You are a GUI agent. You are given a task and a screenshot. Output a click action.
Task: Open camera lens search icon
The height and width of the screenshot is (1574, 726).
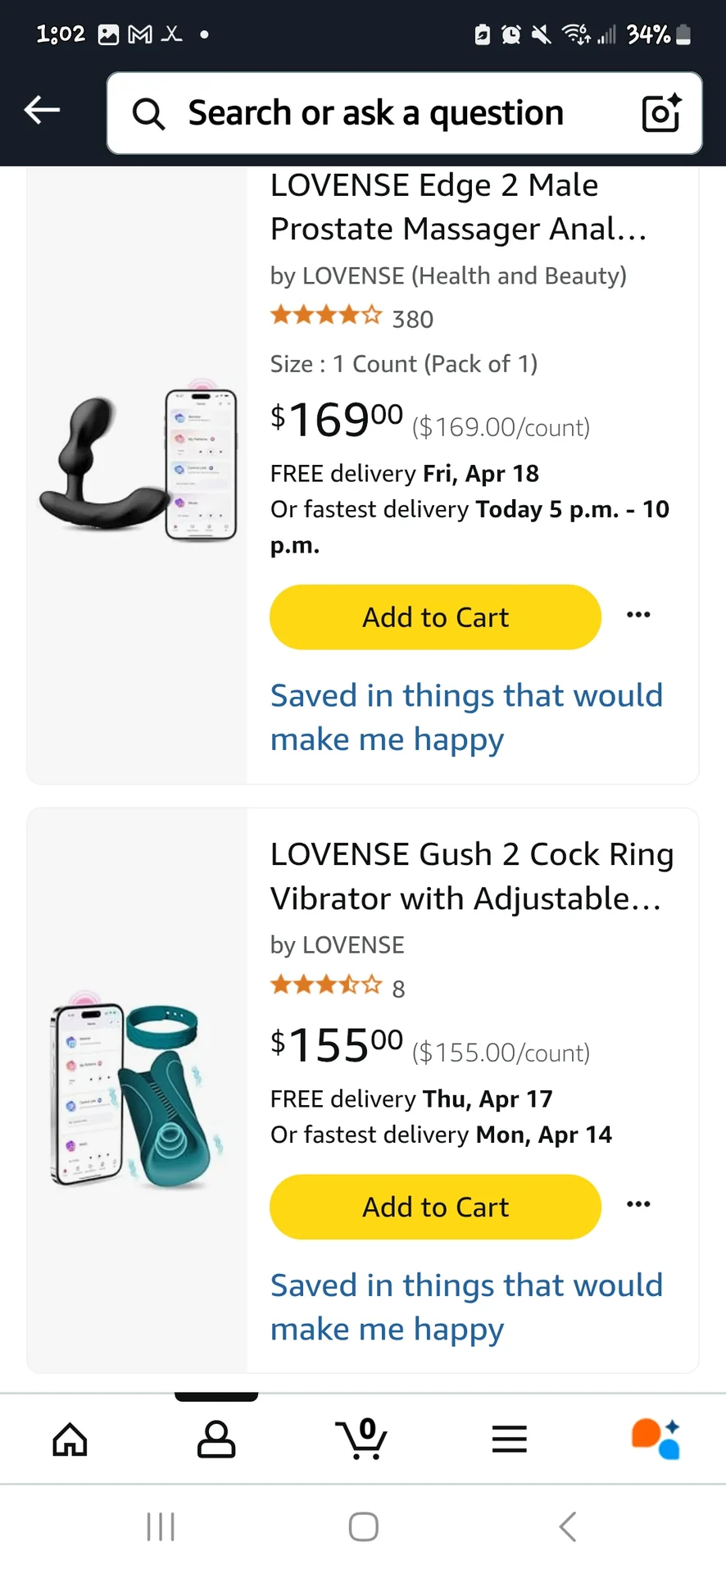tap(660, 113)
